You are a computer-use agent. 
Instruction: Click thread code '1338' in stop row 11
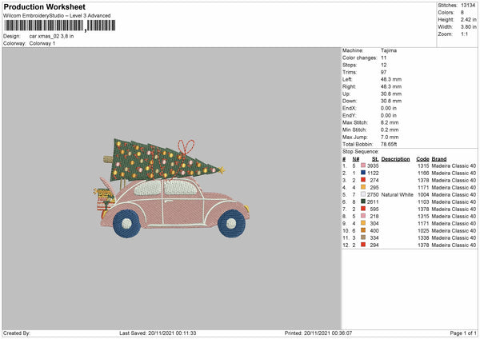coord(423,238)
